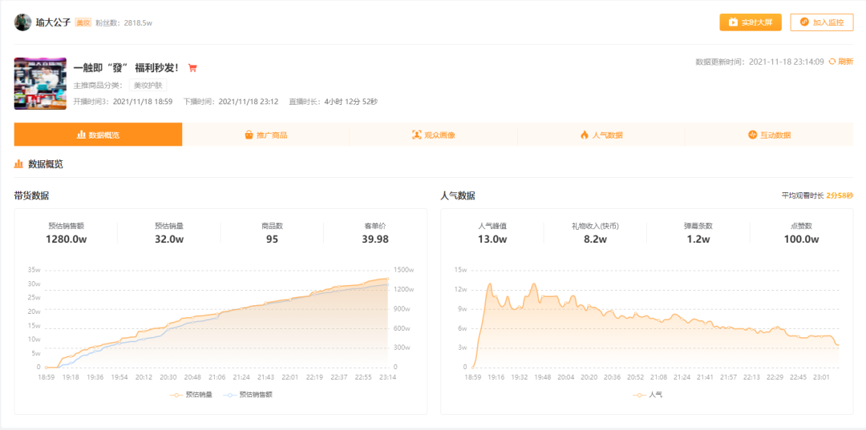Click the 人气峰值 value 13.0w
Viewport: 866px width, 430px height.
pos(492,239)
